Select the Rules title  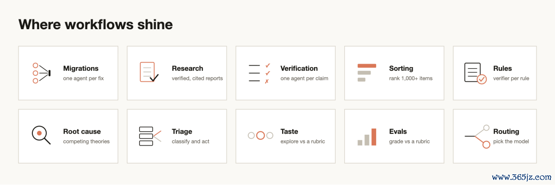503,69
